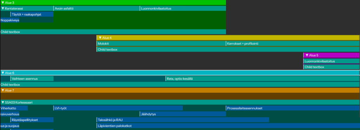This screenshot has width=360, height=130.
Task: Click the Rata, optio kesällä bar
Action: [262, 79]
